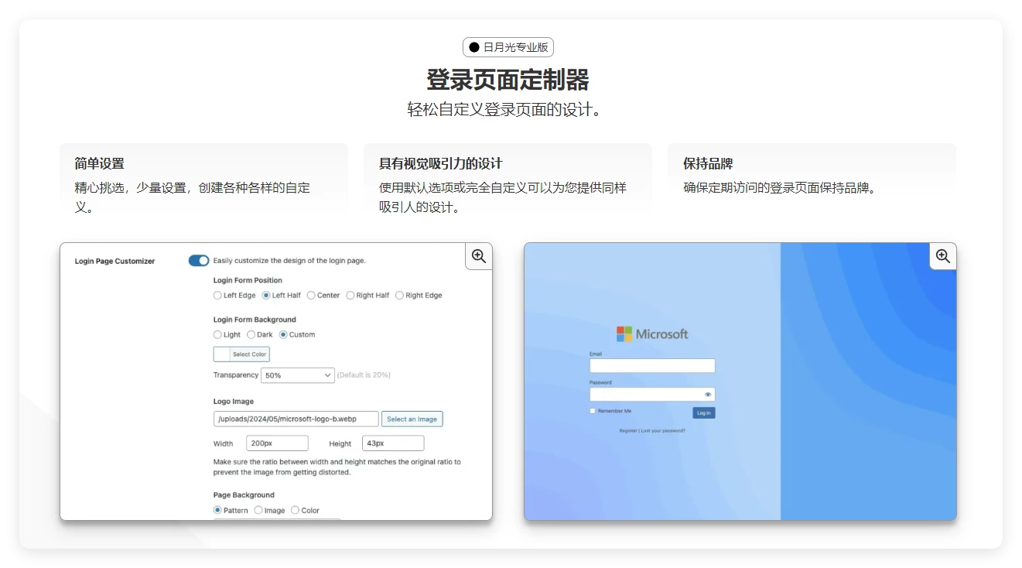Screen dimensions: 1022x568
Task: Select Right Edge form position
Action: click(x=399, y=295)
